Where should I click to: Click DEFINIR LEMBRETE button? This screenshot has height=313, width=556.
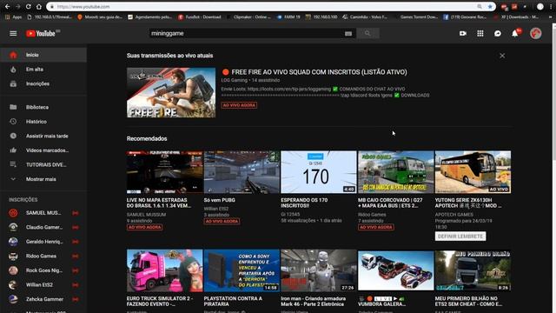(460, 236)
